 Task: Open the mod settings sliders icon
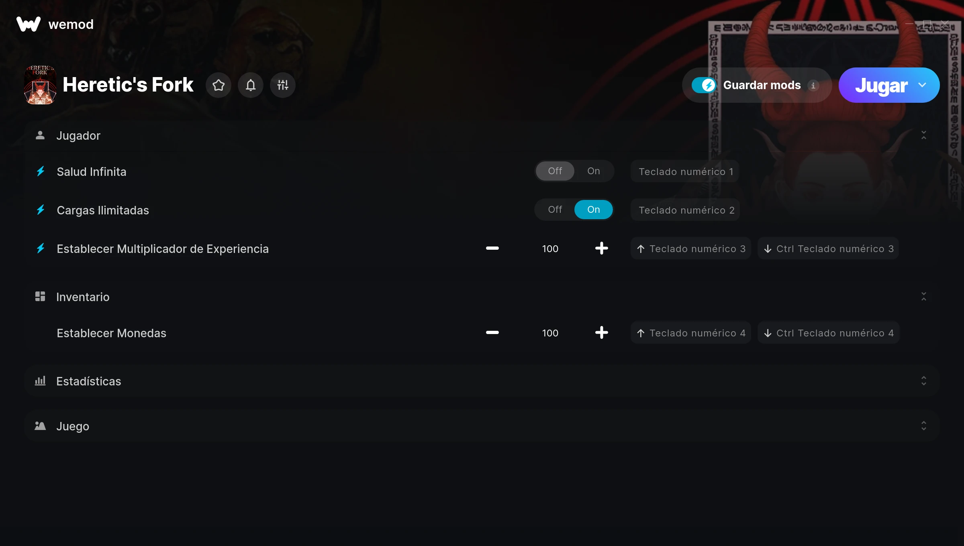click(283, 85)
